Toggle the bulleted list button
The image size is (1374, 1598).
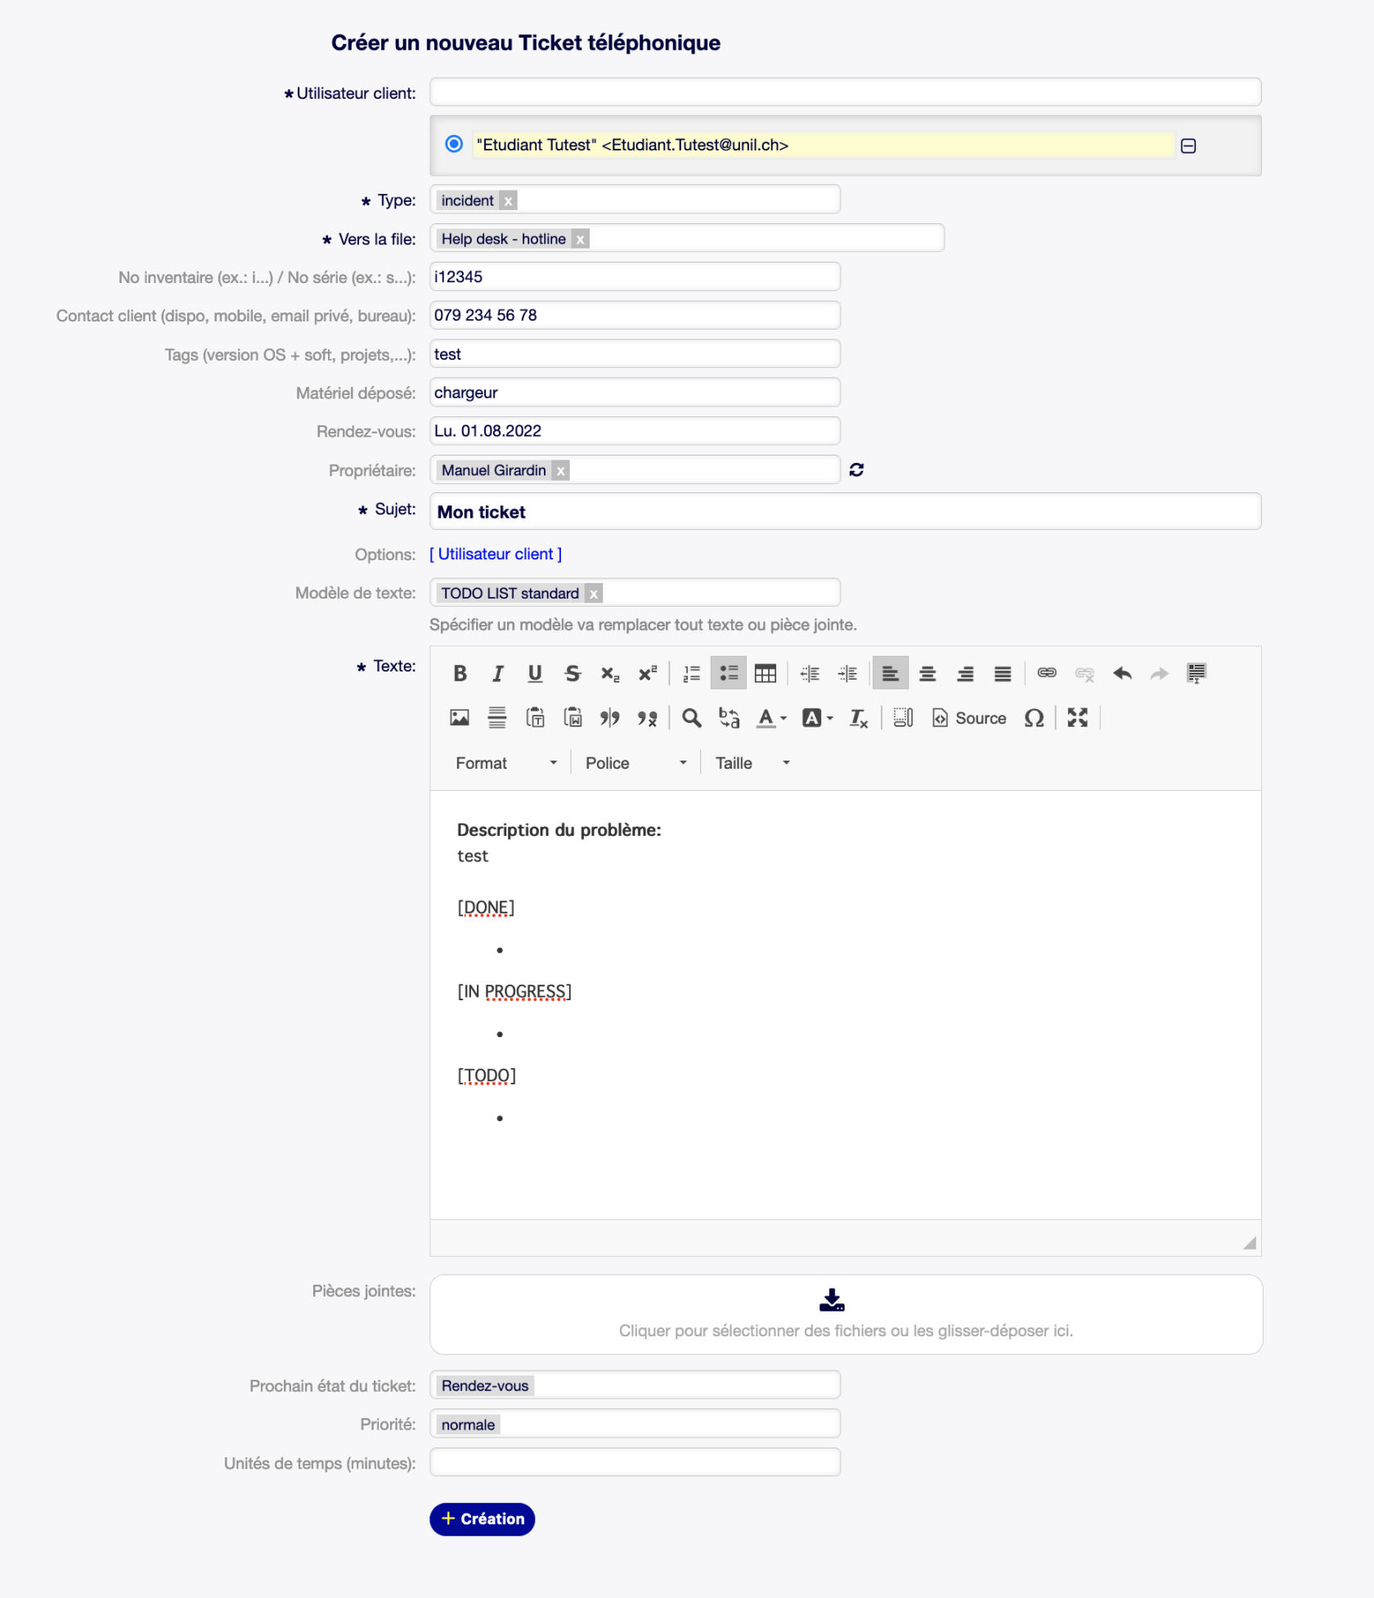point(728,673)
